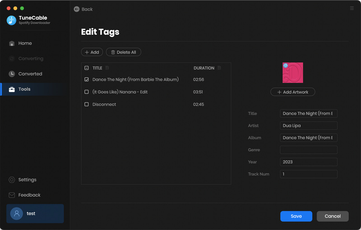This screenshot has width=361, height=230.
Task: Click the TITLE column header label
Action: pyautogui.click(x=97, y=68)
